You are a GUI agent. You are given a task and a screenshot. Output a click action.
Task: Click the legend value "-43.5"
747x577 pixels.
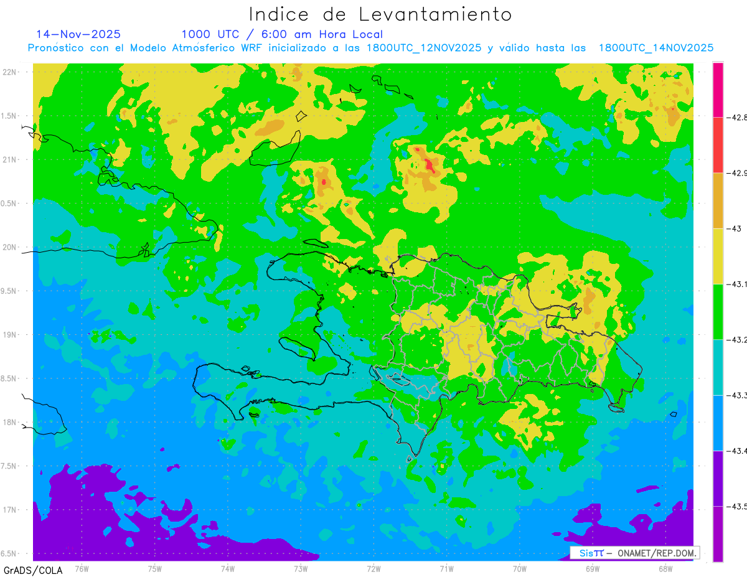click(x=738, y=506)
